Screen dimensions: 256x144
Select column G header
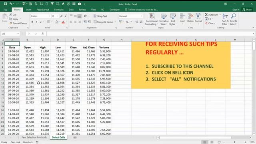point(104,40)
